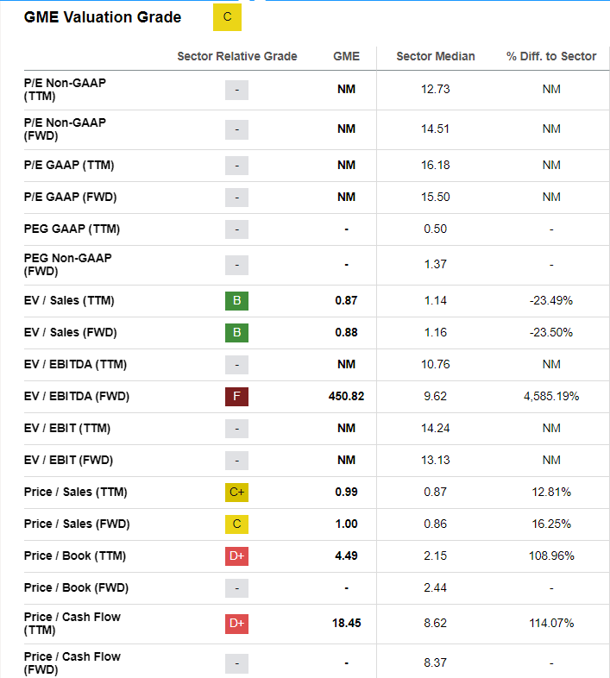The image size is (610, 678).
Task: Click the dark red F grade for EV / EBITDA (FWD)
Action: (236, 397)
